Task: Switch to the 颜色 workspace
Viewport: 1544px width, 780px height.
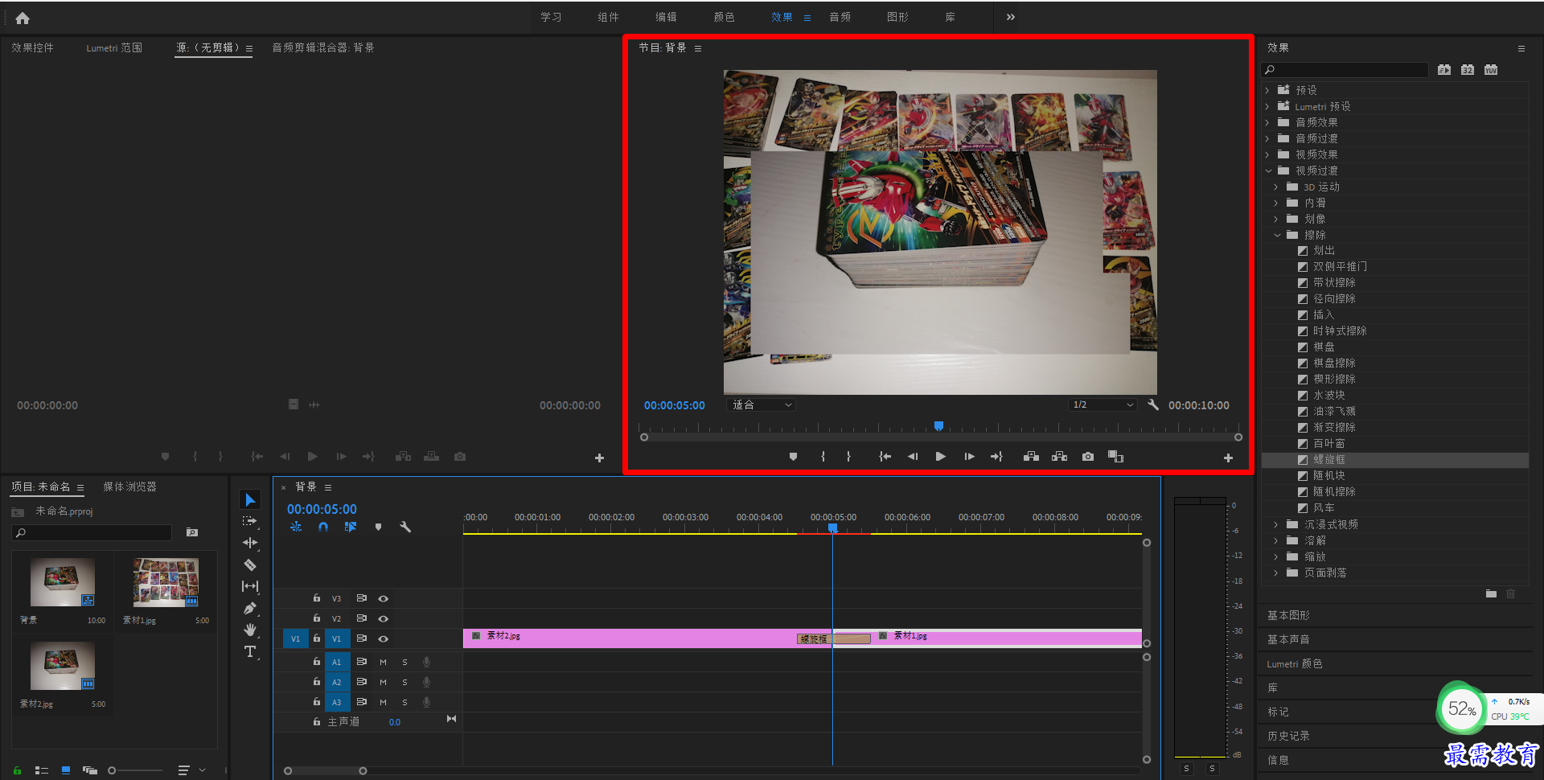Action: (x=724, y=17)
